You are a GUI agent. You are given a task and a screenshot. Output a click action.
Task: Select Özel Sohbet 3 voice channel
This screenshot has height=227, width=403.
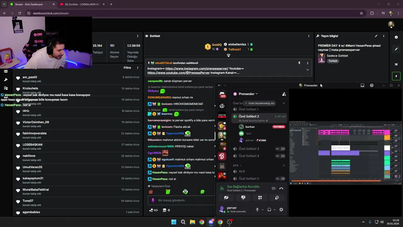[260, 149]
